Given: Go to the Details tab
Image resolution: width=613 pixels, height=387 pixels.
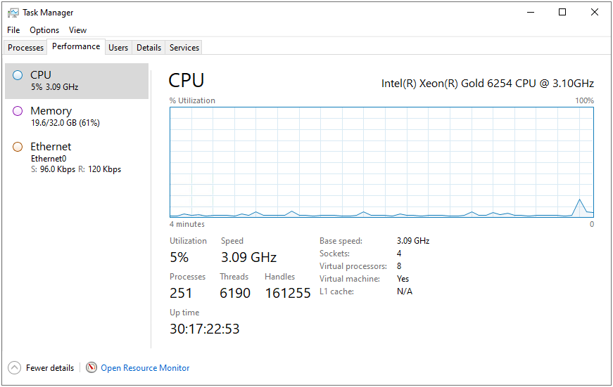Looking at the screenshot, I should (148, 48).
